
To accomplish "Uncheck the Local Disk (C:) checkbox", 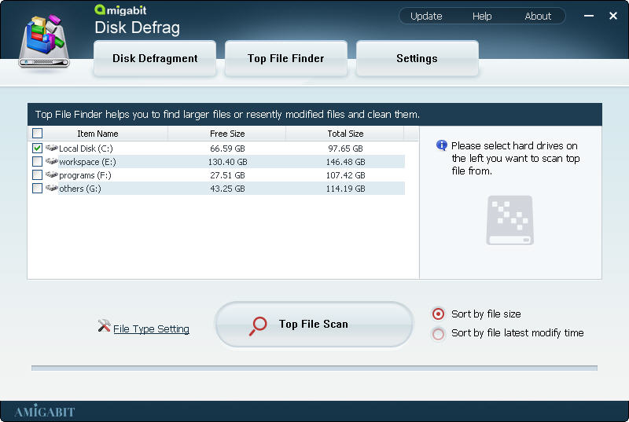I will (x=37, y=149).
